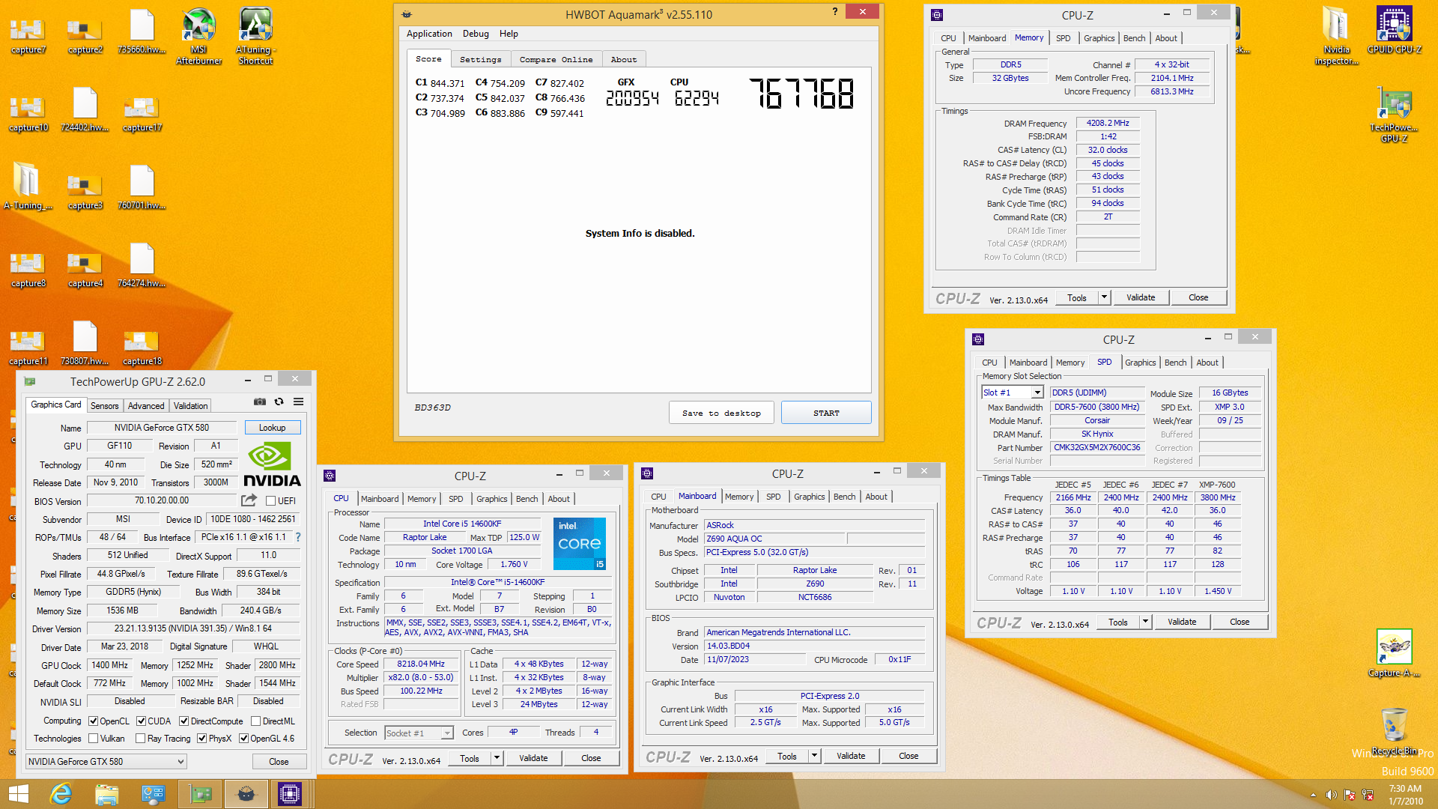Image resolution: width=1438 pixels, height=809 pixels.
Task: Toggle the OpenCL checkbox
Action: [94, 721]
